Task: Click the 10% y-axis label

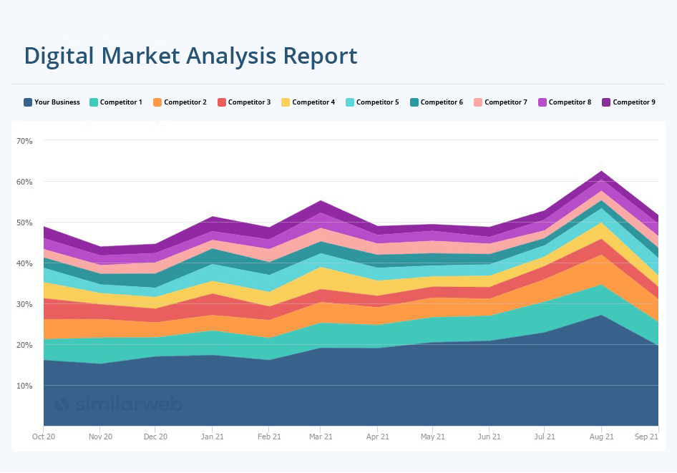Action: 24,386
